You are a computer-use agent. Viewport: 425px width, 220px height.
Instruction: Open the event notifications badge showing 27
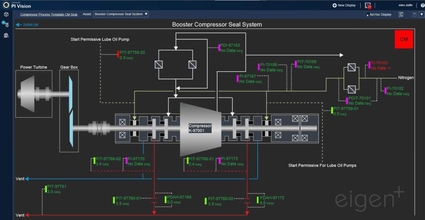point(368,5)
